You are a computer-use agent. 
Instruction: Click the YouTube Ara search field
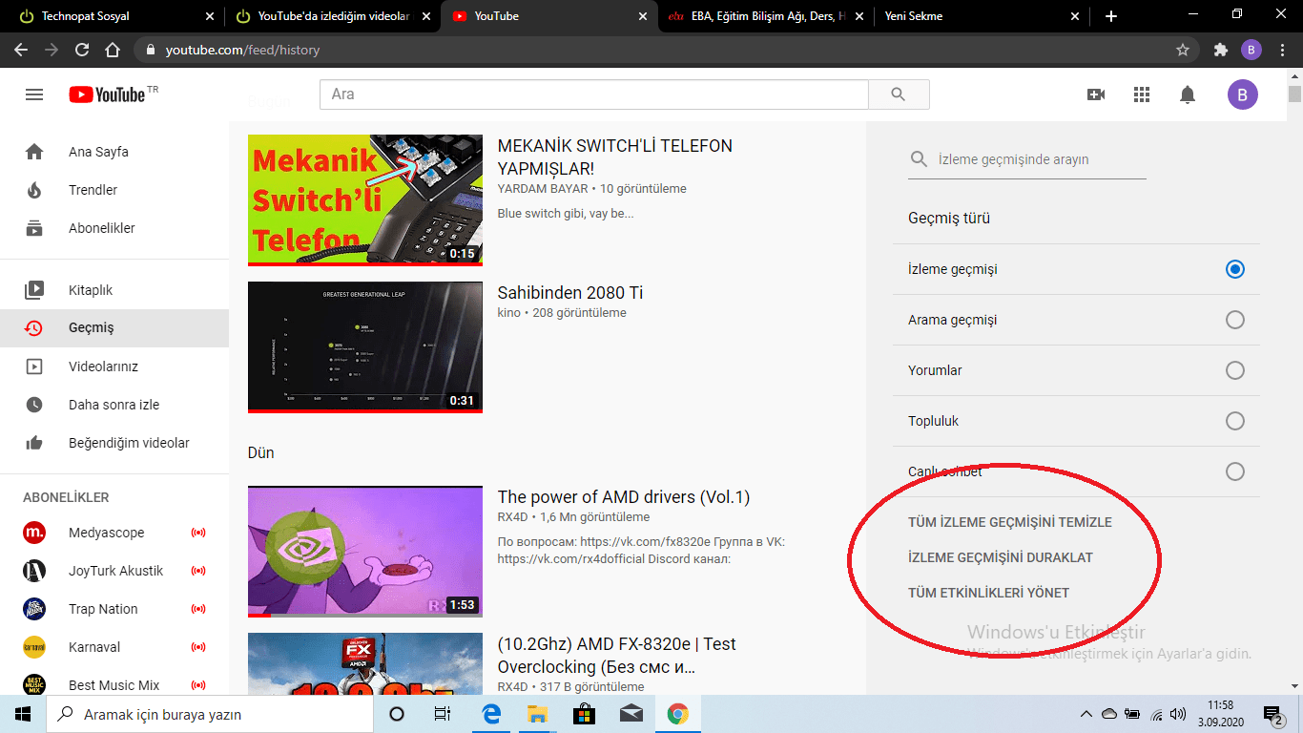(594, 94)
